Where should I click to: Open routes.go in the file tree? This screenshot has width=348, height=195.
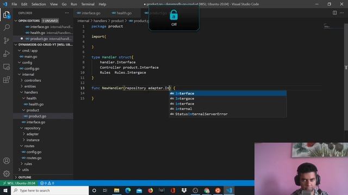coord(43,158)
